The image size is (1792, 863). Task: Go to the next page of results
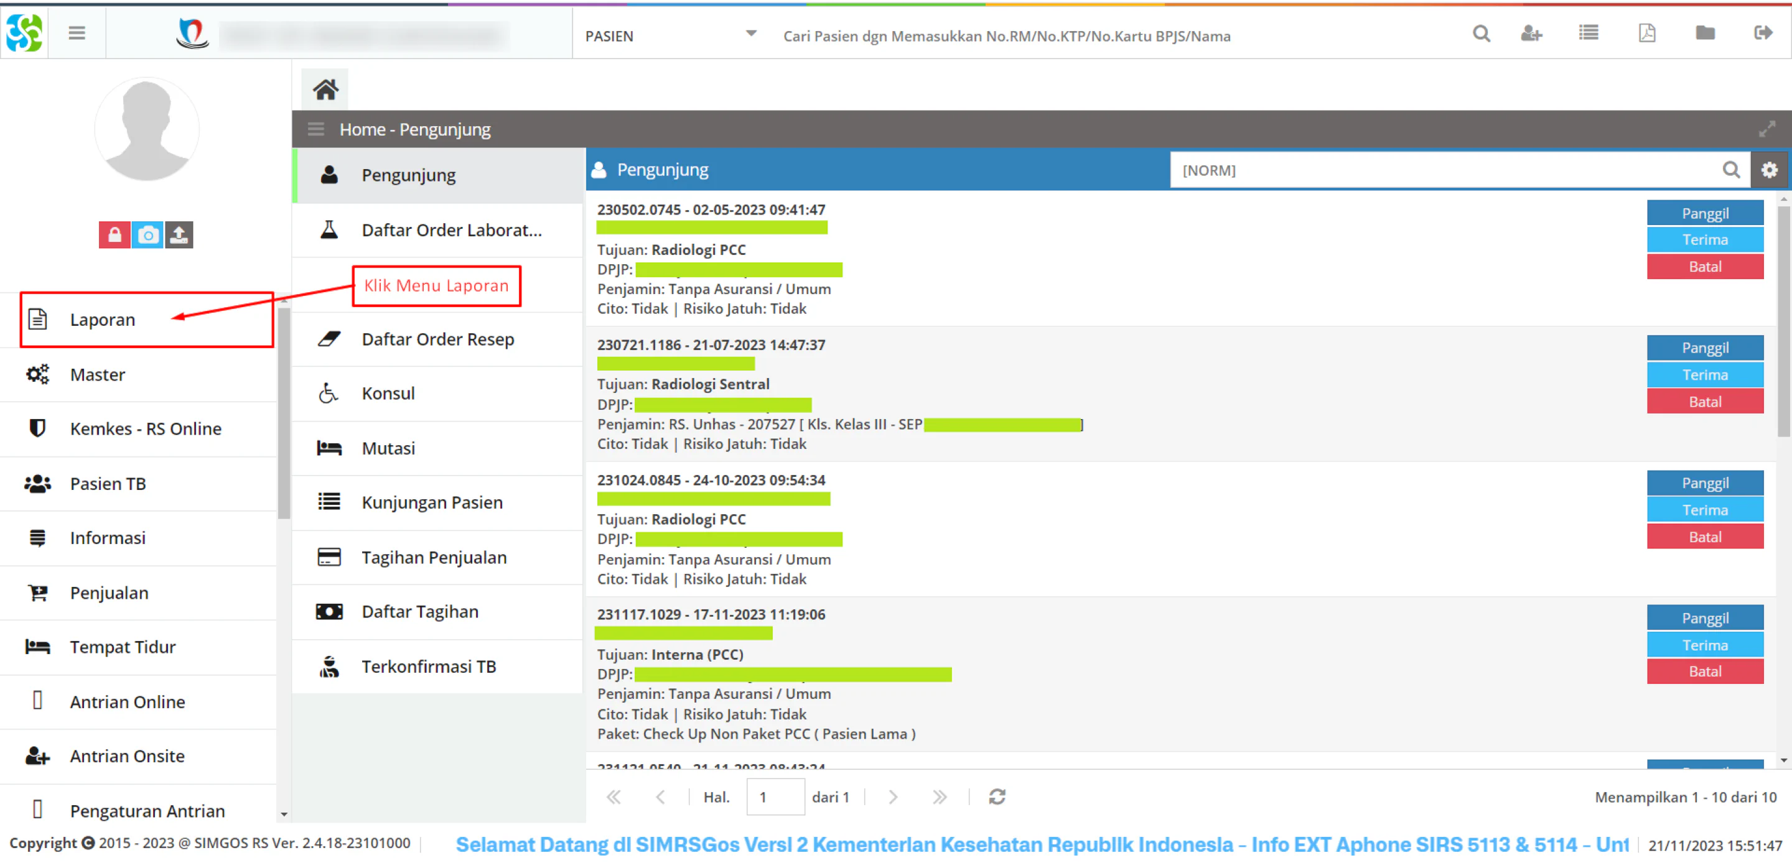pos(892,797)
